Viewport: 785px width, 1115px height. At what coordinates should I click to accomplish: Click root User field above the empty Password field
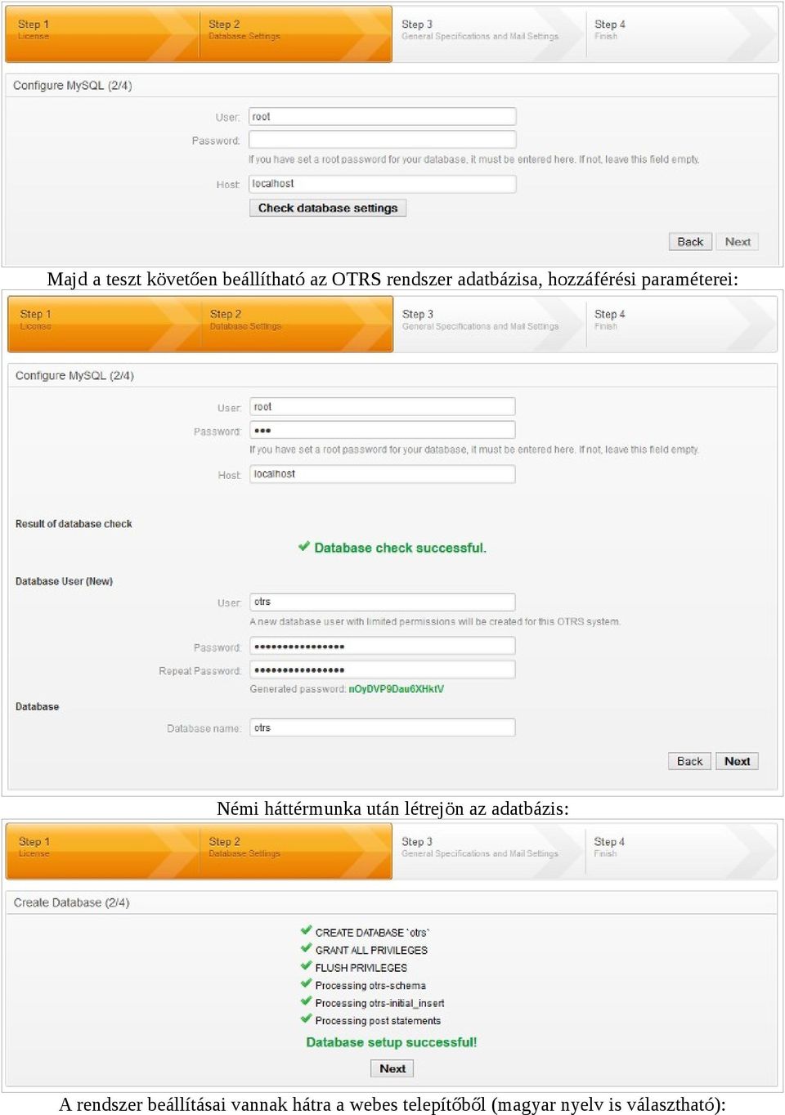pos(383,116)
